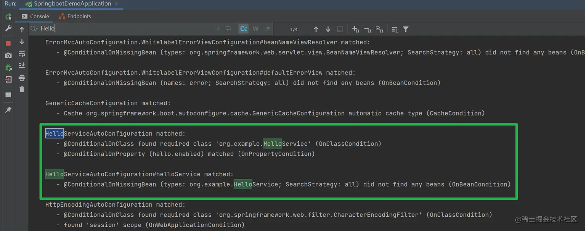This screenshot has height=231, width=585.
Task: Open search history dropdown magnifier icon
Action: click(x=34, y=29)
